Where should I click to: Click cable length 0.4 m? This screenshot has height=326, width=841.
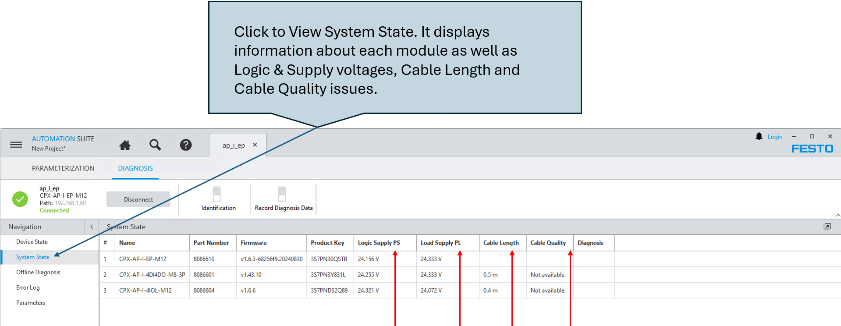[x=490, y=291]
